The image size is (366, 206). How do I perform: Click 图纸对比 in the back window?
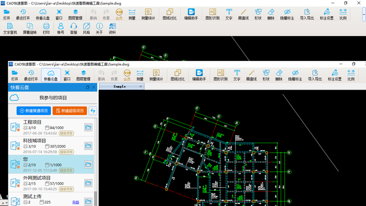point(169,14)
